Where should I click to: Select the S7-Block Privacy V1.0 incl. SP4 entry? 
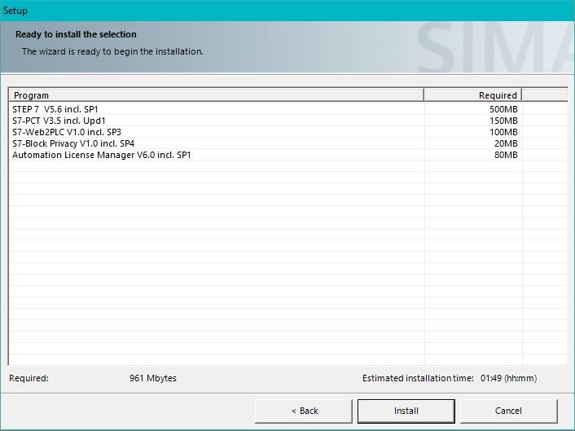pos(73,143)
